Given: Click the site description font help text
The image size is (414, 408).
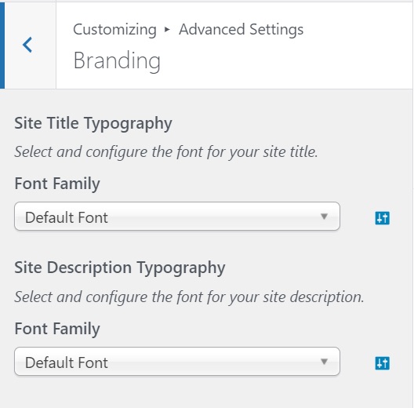Looking at the screenshot, I should [189, 297].
